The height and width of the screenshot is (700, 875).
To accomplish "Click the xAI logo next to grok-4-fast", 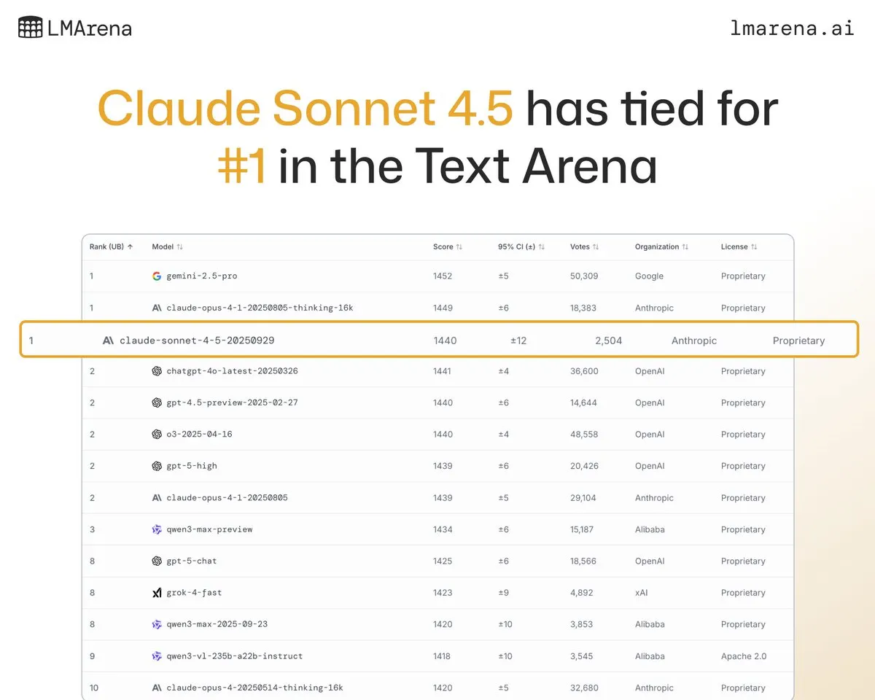I will coord(157,592).
